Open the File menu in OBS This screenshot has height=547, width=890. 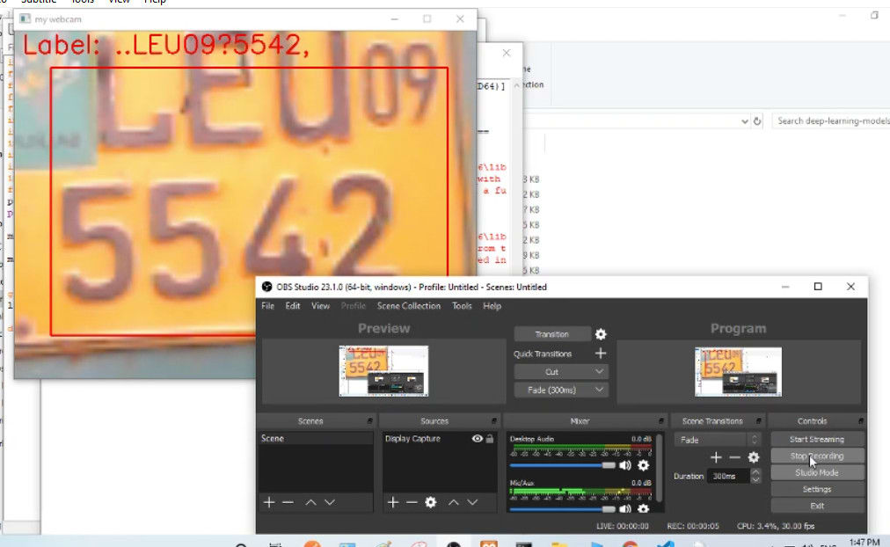click(x=268, y=306)
